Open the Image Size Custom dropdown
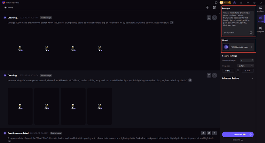 click(246, 66)
